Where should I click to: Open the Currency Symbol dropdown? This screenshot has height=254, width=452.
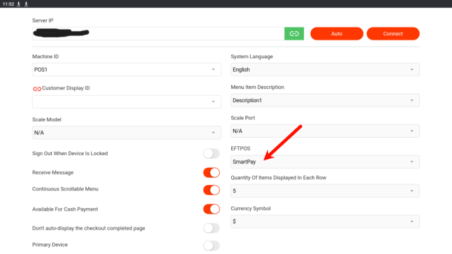pos(325,221)
